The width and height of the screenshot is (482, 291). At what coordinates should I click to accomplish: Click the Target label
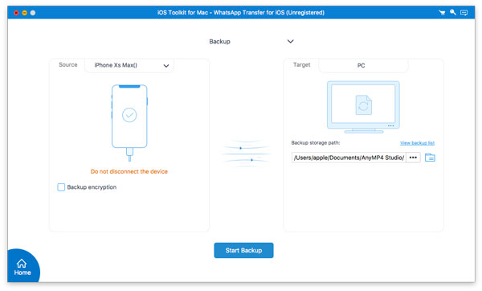301,65
